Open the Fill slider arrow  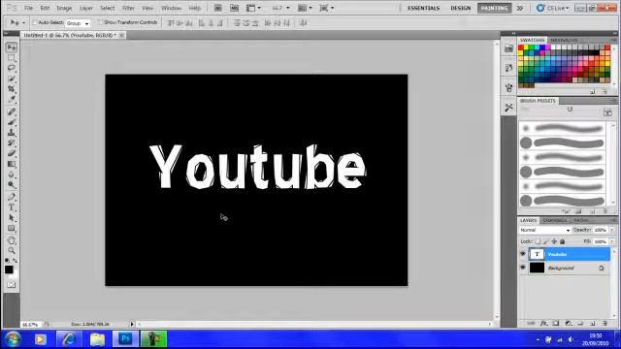612,241
